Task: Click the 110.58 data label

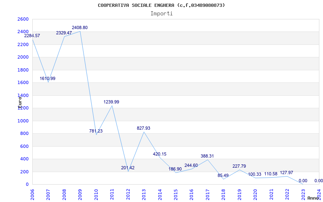Action: tap(271, 174)
